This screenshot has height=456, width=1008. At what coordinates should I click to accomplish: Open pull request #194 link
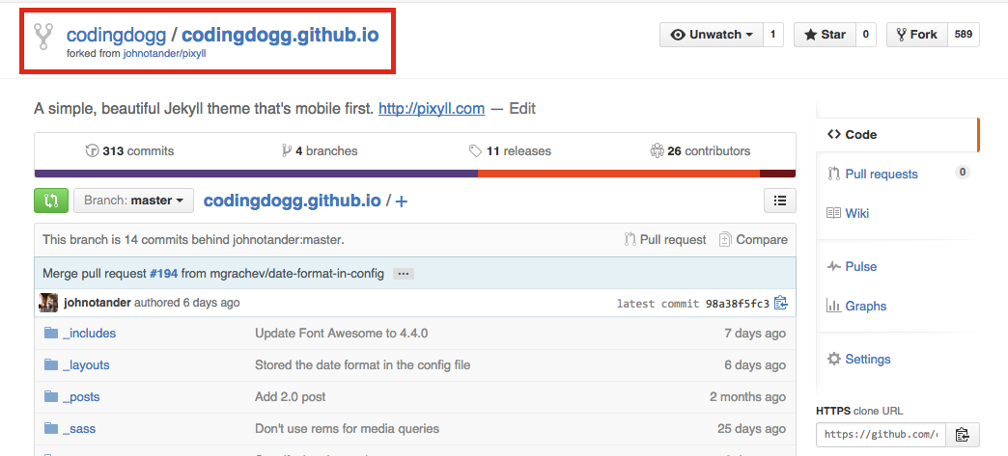(x=163, y=274)
